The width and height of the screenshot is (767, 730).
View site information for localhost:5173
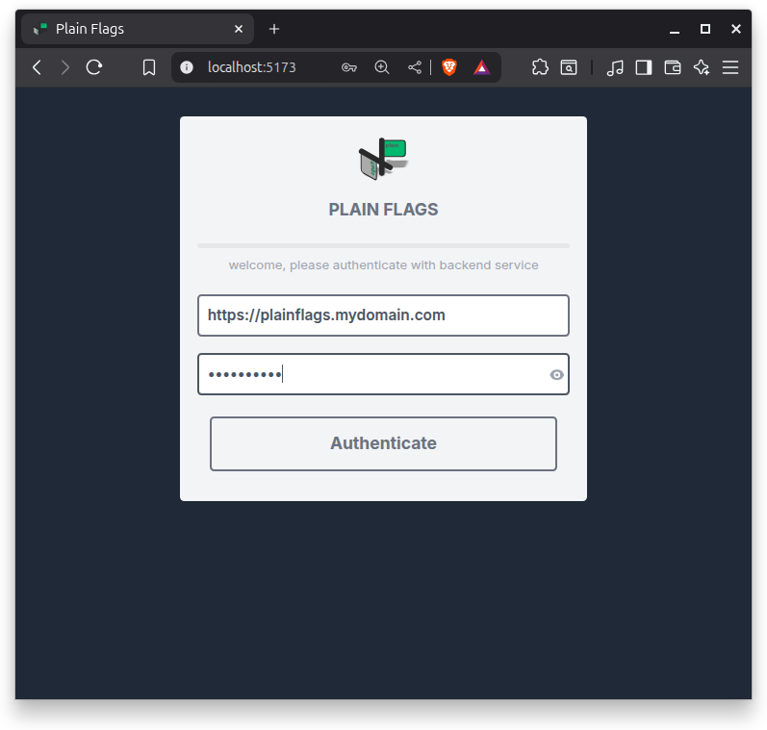[187, 67]
